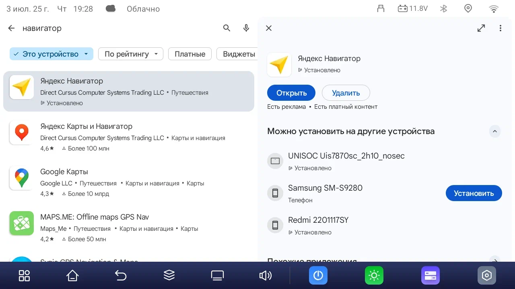This screenshot has height=289, width=515.
Task: Tap phone icon beside Samsung device
Action: pyautogui.click(x=275, y=193)
